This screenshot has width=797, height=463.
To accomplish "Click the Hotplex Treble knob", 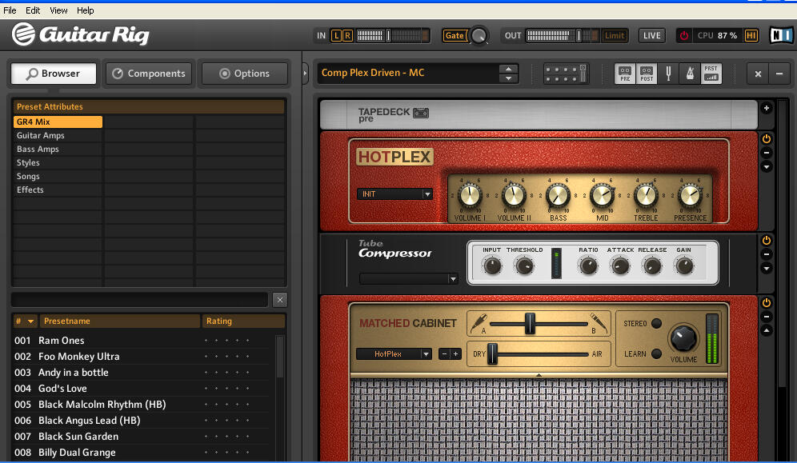I will point(646,195).
